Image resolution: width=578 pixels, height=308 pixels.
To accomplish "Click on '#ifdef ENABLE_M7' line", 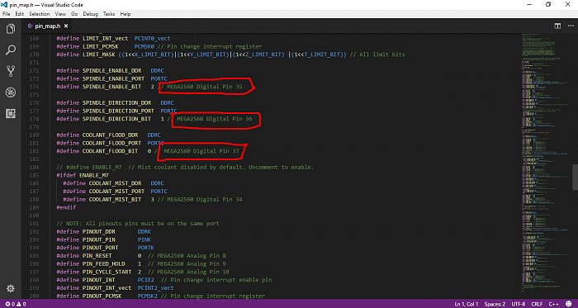I will coord(83,175).
